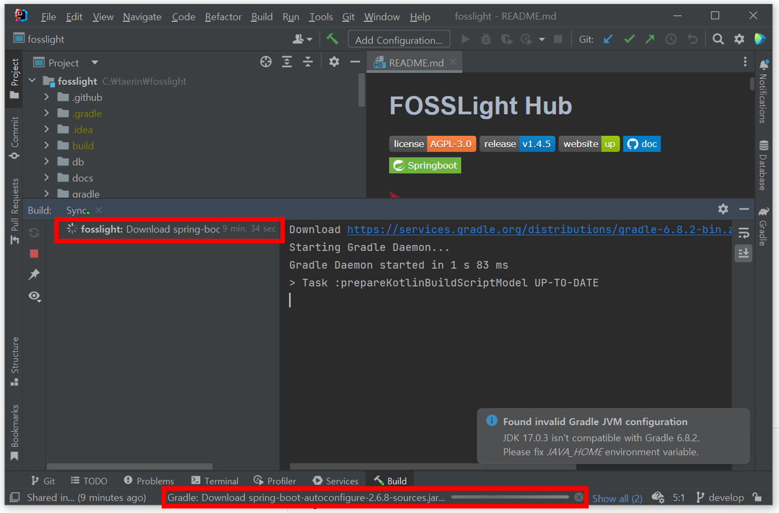The image size is (779, 513).
Task: Open the Database side panel
Action: coord(764,165)
